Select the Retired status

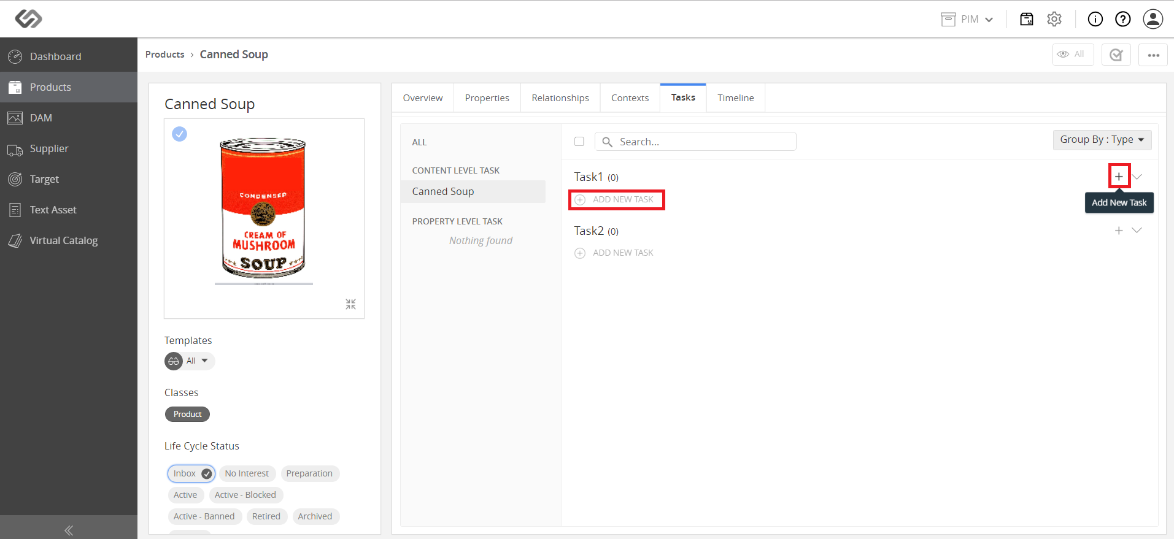click(266, 516)
